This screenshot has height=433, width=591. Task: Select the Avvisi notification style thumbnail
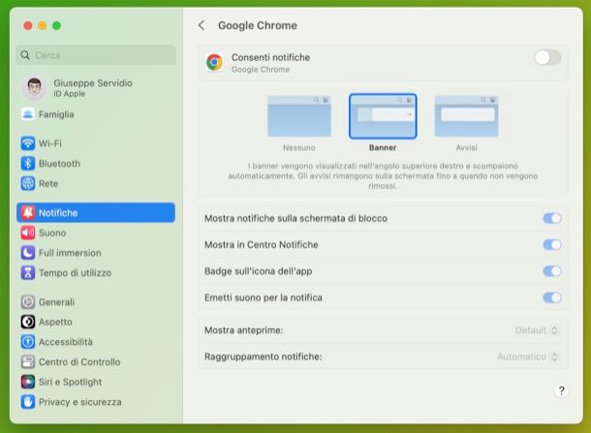pos(466,116)
